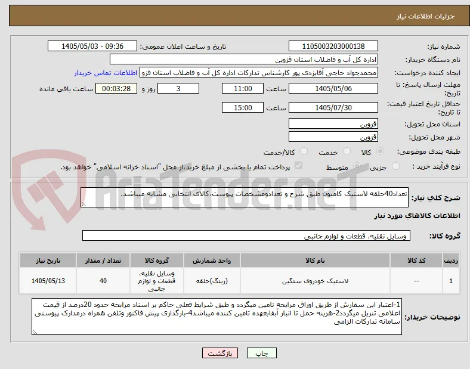Click the نام کالا column header
The image size is (470, 369).
click(315, 261)
